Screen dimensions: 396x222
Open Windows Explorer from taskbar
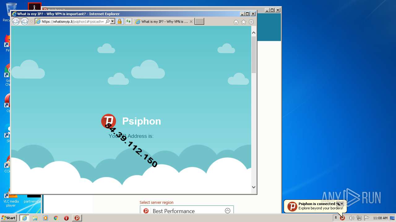(x=35, y=218)
